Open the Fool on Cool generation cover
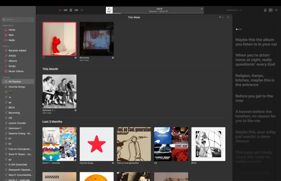The height and width of the screenshot is (181, 281). click(x=134, y=144)
